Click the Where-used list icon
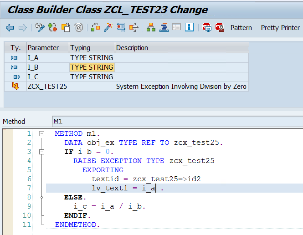The height and width of the screenshot is (235, 303). [x=96, y=27]
